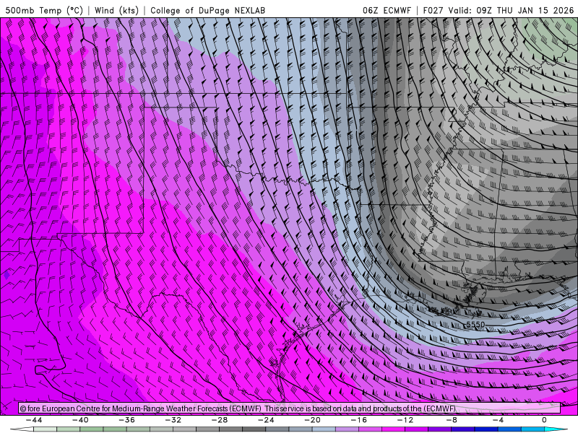Viewport: 578px width, 433px height.
Task: Click the "F027" forecast hour label
Action: 432,10
